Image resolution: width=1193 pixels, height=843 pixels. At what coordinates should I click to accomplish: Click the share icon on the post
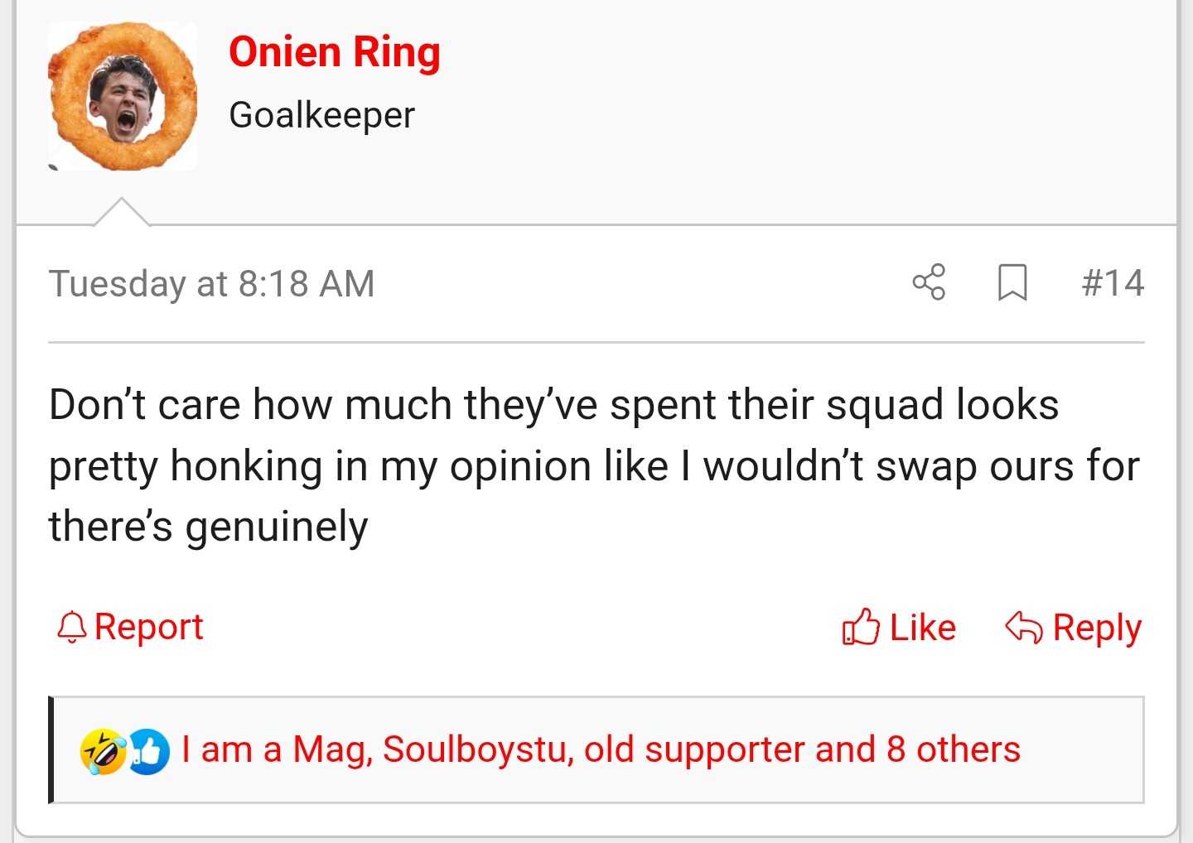(x=929, y=282)
